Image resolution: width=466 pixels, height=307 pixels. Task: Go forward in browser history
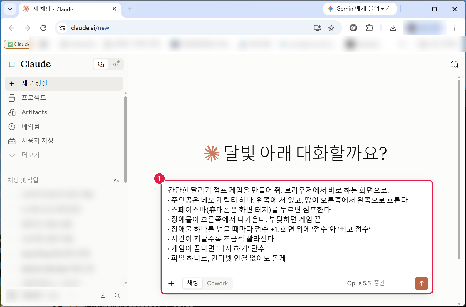(x=27, y=28)
